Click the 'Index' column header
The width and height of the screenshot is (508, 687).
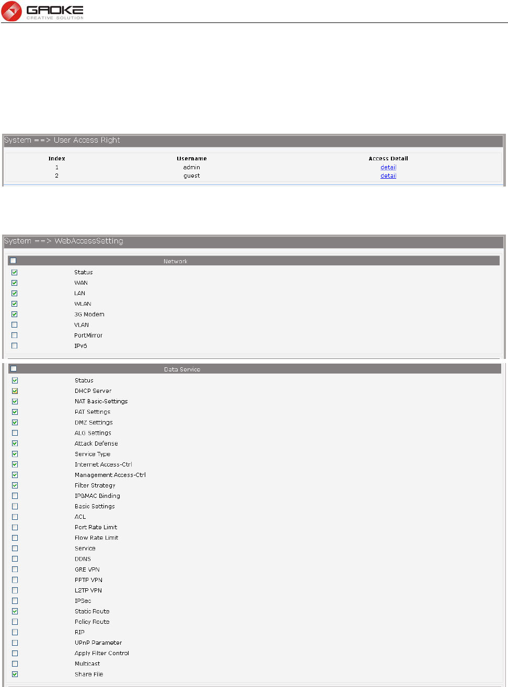point(57,158)
